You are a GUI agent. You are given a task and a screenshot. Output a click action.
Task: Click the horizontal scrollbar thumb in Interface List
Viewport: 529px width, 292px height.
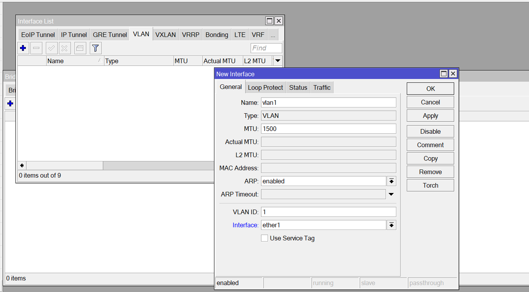click(x=65, y=166)
